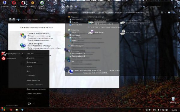Open Документы in the Start menu
The width and height of the screenshot is (180, 112).
click(30, 58)
